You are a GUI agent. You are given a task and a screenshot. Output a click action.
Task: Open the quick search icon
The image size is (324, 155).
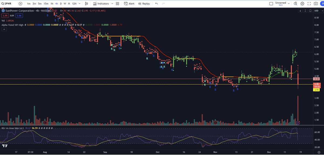pyautogui.click(x=295, y=4)
